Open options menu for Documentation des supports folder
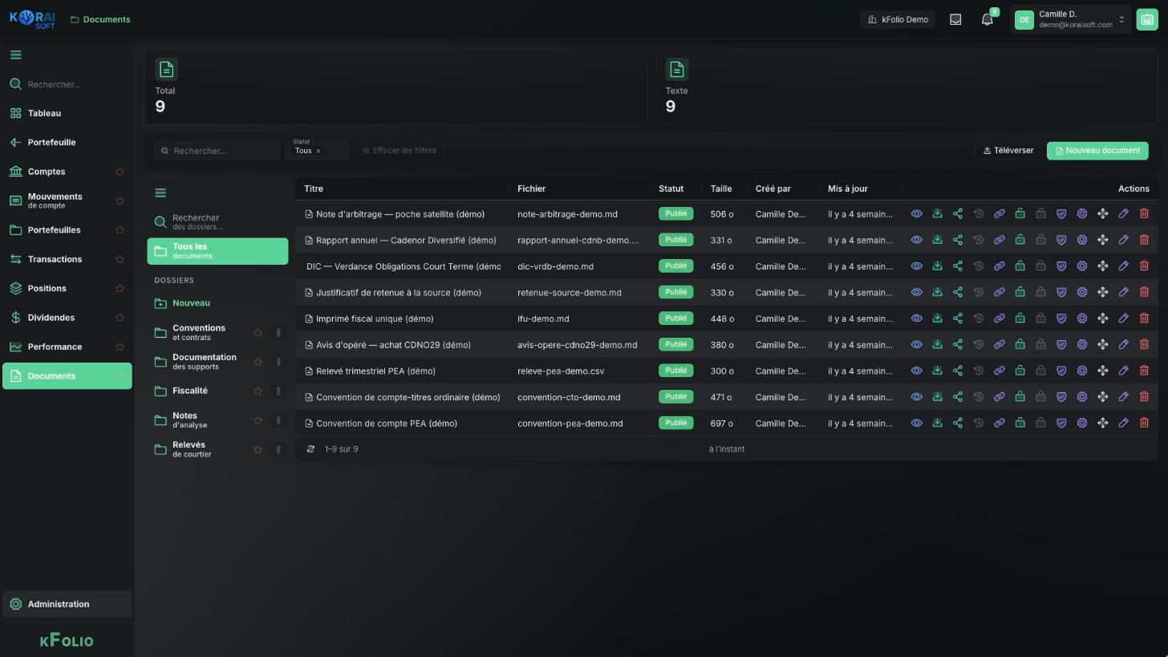 point(278,362)
